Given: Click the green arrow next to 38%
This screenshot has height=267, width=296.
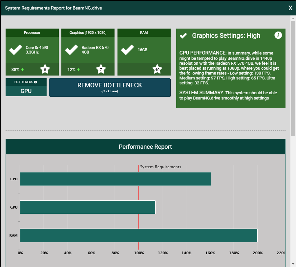Looking at the screenshot, I should point(22,70).
